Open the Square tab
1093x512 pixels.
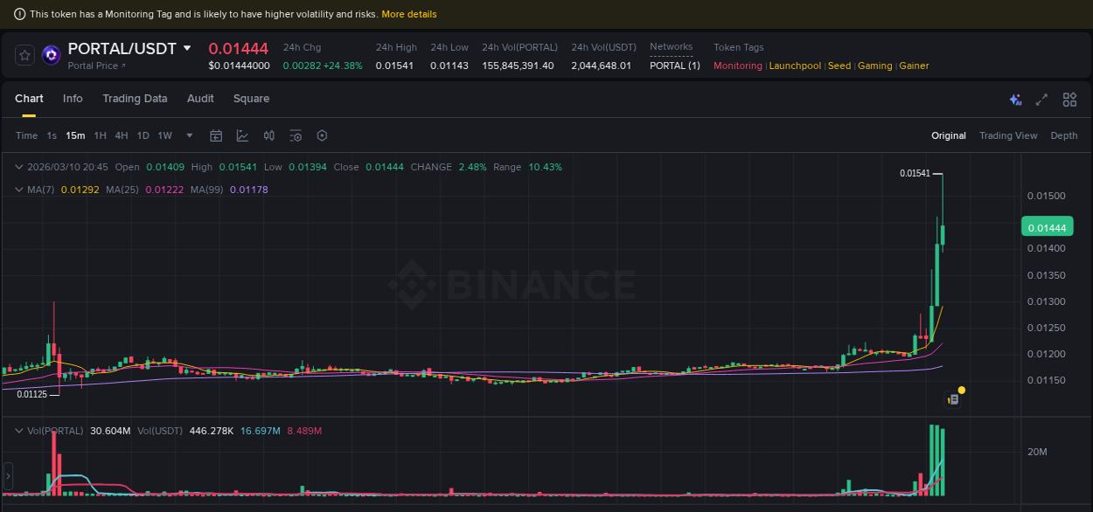pyautogui.click(x=251, y=99)
